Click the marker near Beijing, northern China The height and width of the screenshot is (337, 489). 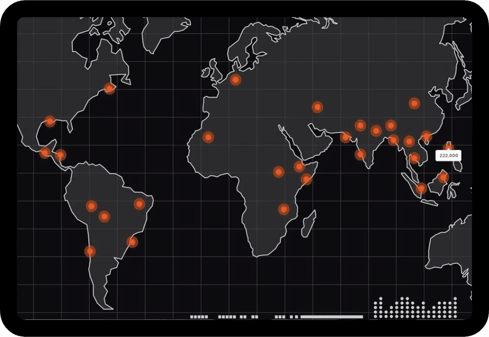[x=414, y=104]
